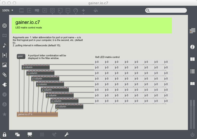Click the audio level meter in right sidebar
The image size is (197, 139).
[192, 114]
